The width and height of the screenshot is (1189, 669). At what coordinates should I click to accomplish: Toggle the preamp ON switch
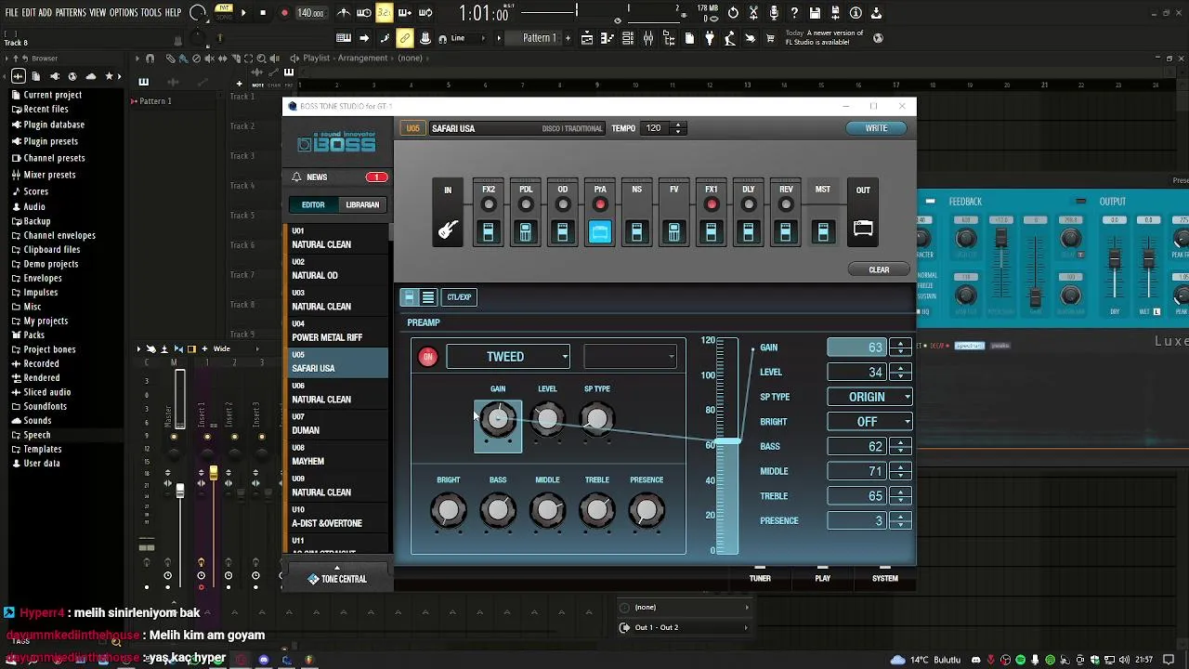[427, 357]
